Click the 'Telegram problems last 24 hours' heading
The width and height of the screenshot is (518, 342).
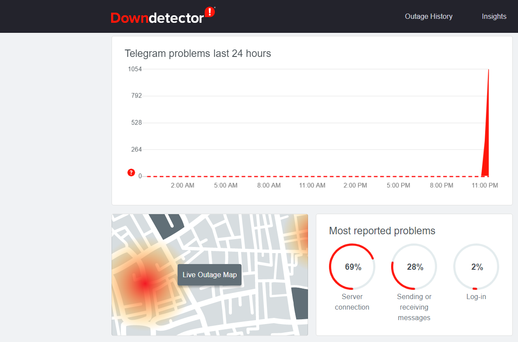[198, 53]
